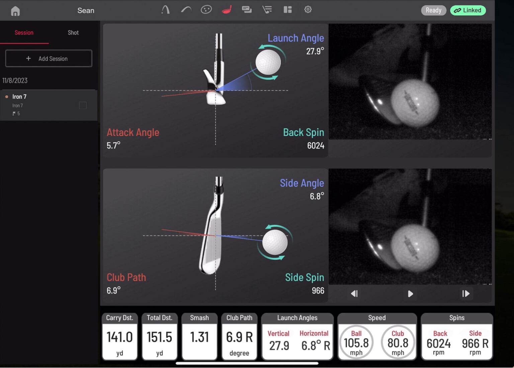Viewport: 514px width, 368px height.
Task: Click the Add Session button
Action: click(x=49, y=58)
